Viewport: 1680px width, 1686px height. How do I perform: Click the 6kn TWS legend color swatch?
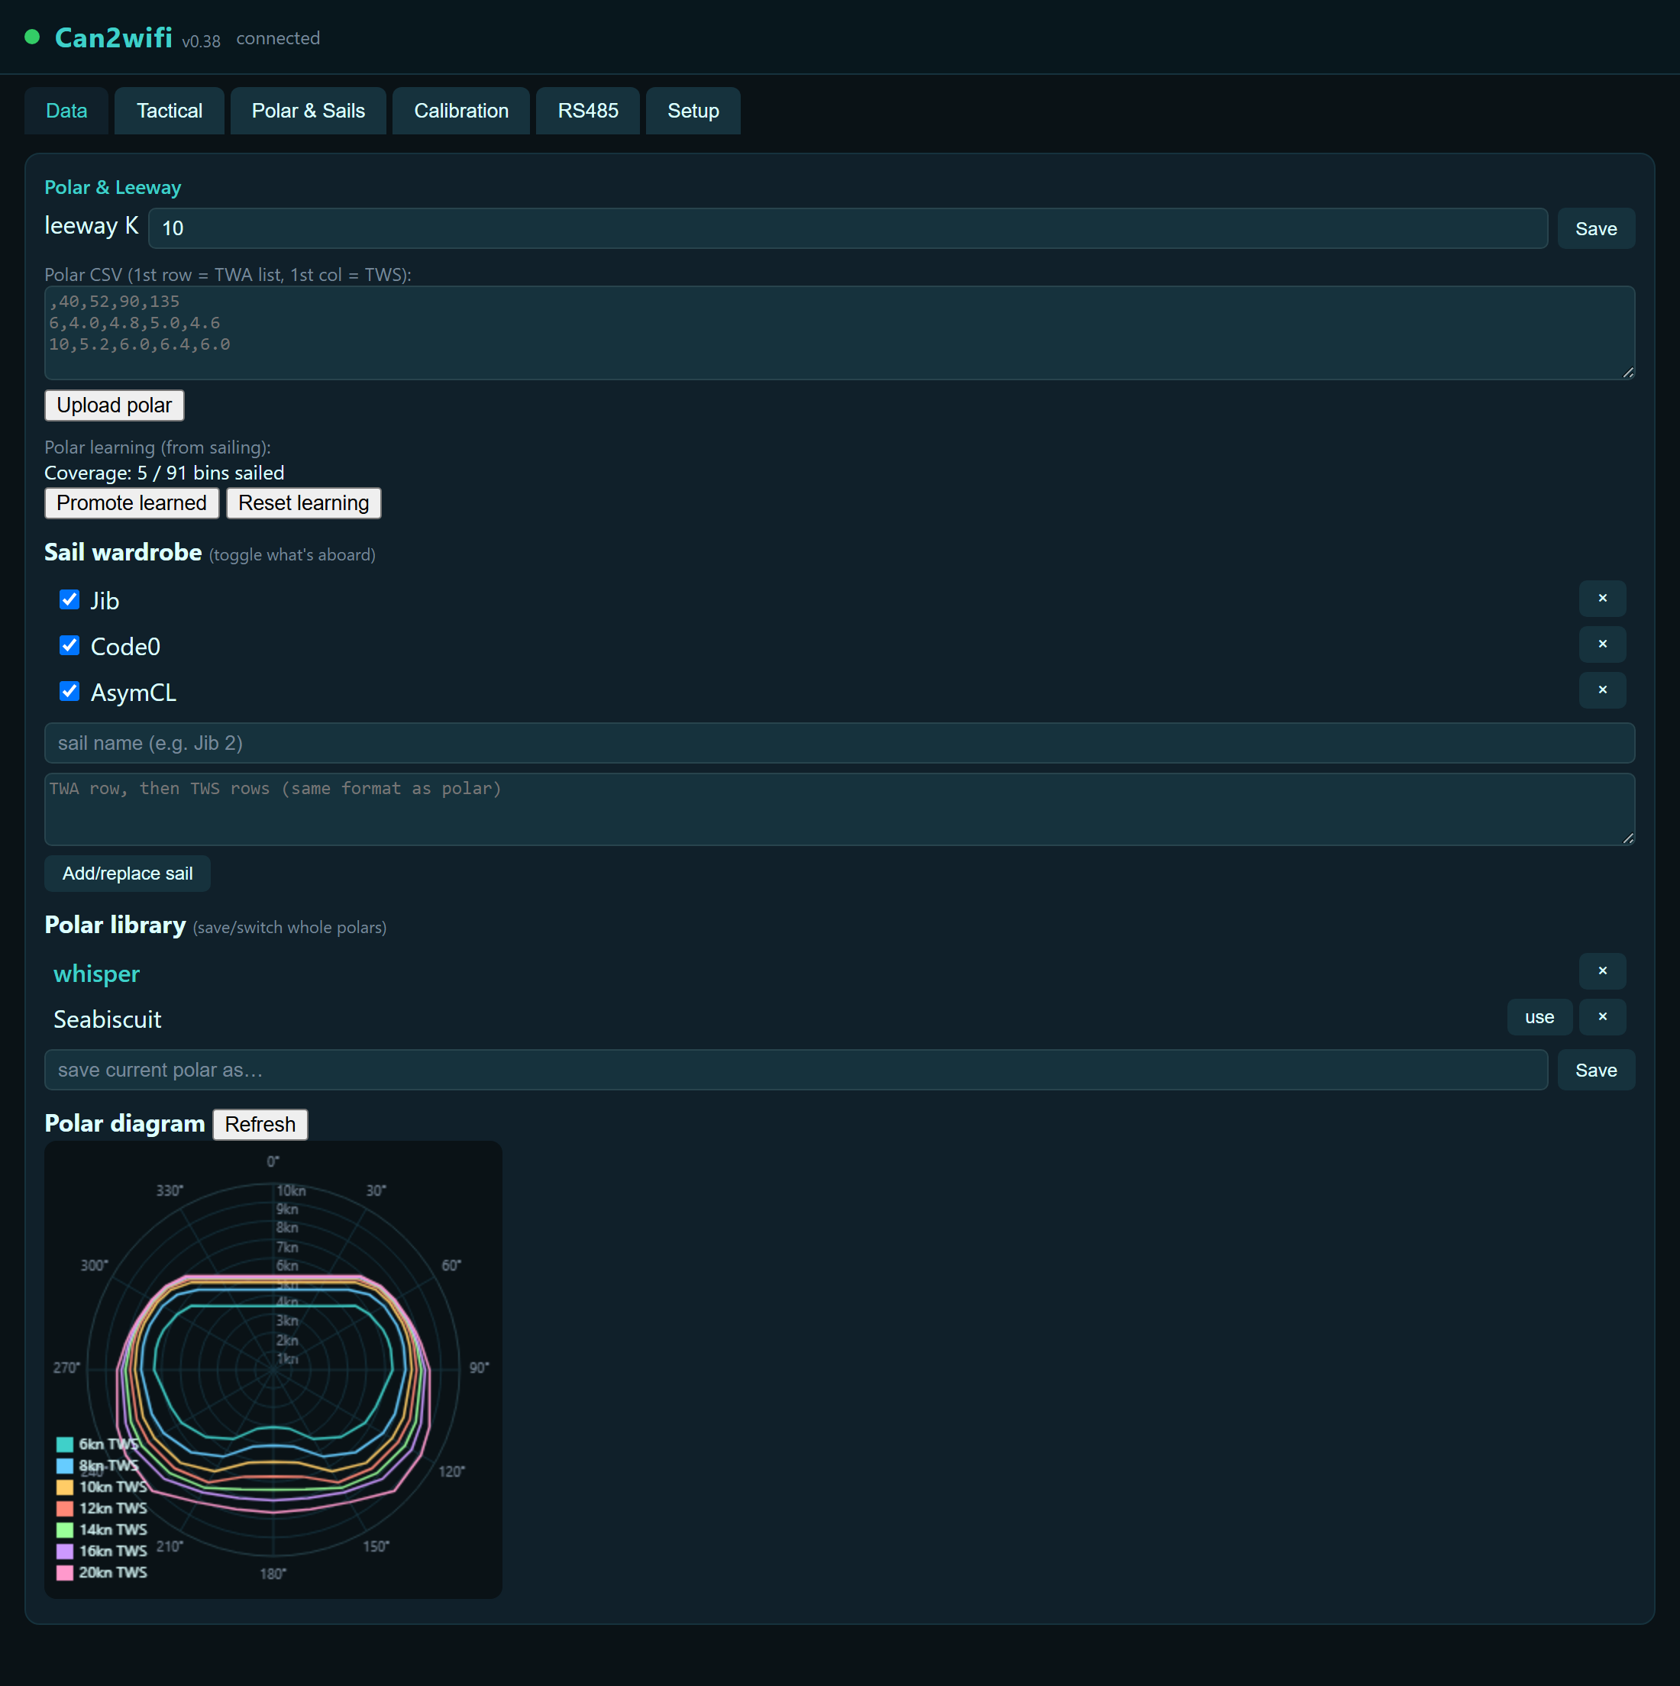click(x=65, y=1444)
